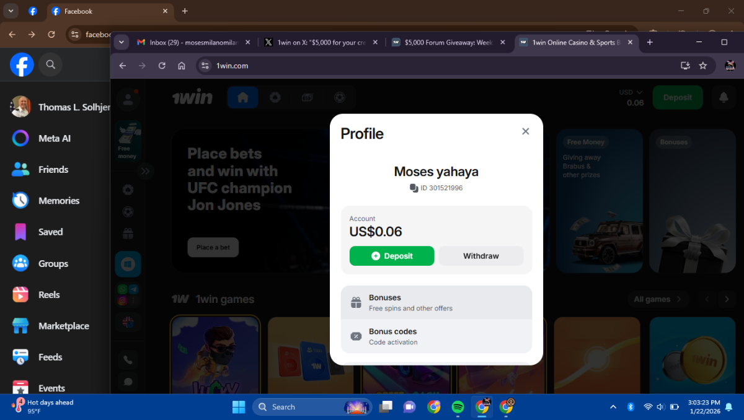
Task: Close the Profile dialog
Action: [x=525, y=131]
